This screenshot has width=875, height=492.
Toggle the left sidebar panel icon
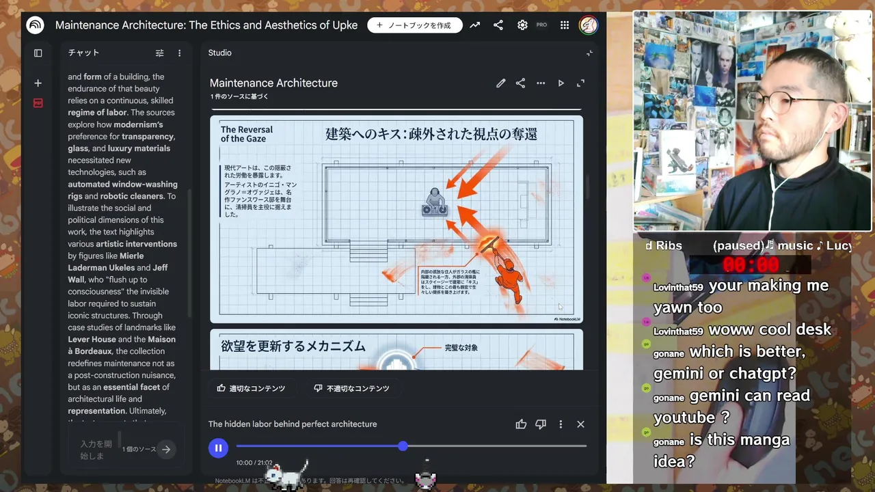coord(38,53)
